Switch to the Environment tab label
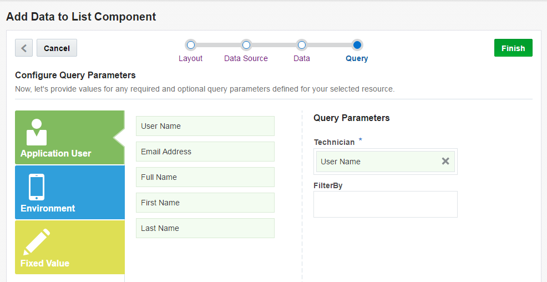Viewport: 547px width, 282px height. pyautogui.click(x=48, y=209)
